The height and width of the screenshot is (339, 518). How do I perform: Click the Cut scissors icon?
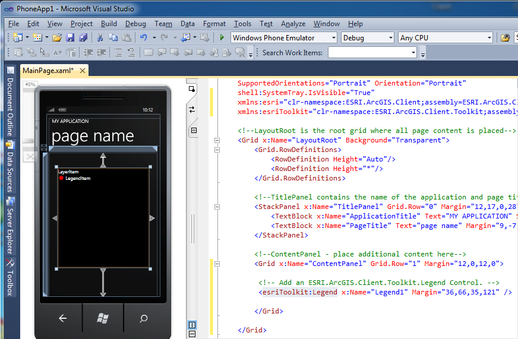(100, 37)
